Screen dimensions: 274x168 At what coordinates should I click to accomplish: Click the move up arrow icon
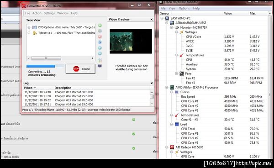tap(100, 48)
